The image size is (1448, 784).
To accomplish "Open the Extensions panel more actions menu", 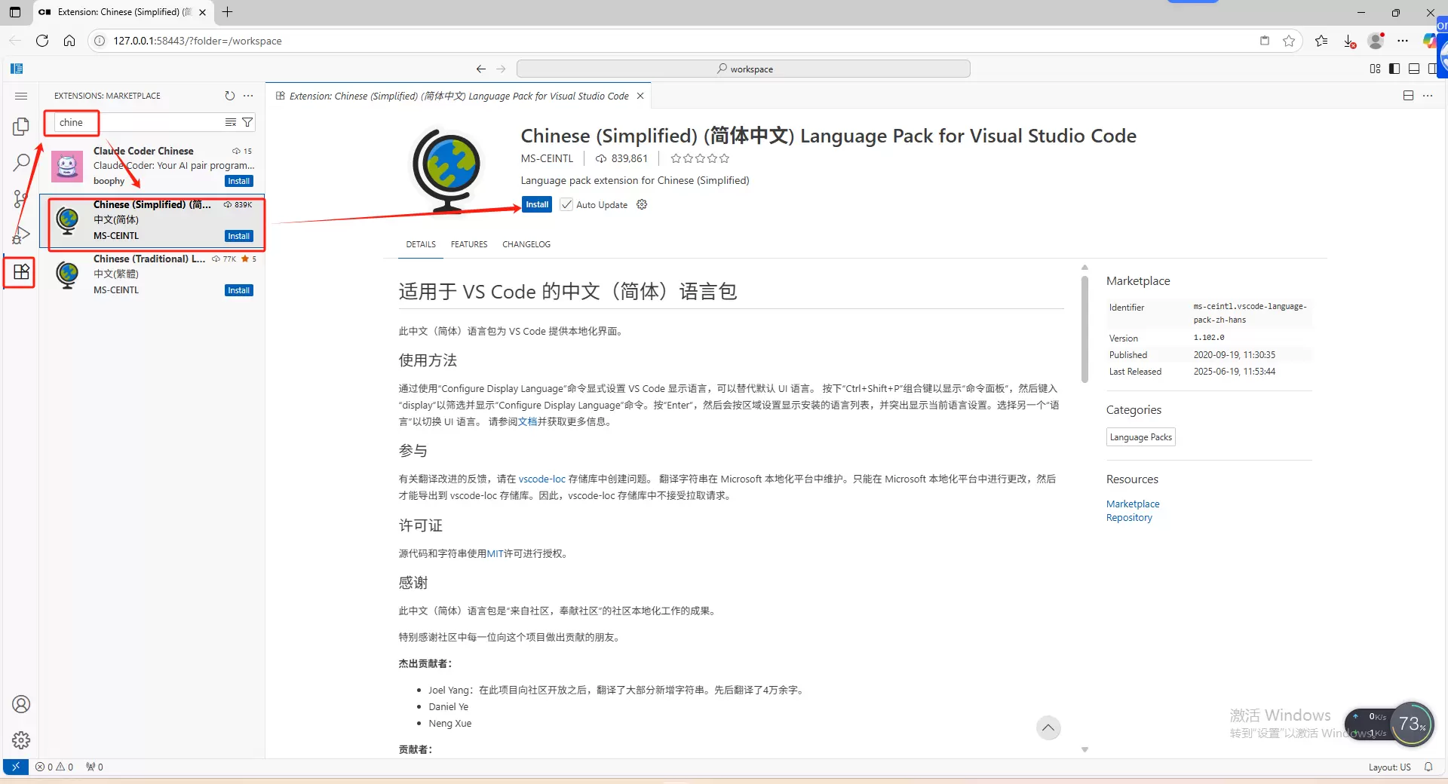I will [249, 96].
